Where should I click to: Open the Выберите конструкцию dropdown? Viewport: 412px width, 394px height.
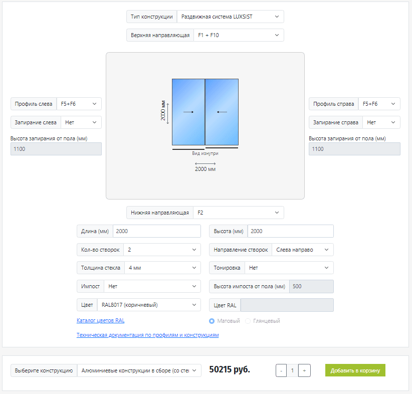pos(139,370)
